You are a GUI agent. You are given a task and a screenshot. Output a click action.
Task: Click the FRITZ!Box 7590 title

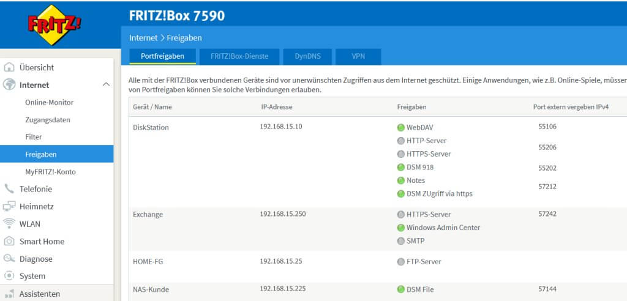click(177, 15)
